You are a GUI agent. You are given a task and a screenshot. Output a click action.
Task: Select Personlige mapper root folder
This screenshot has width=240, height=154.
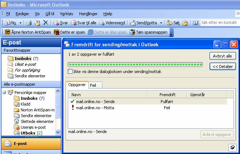point(27,93)
